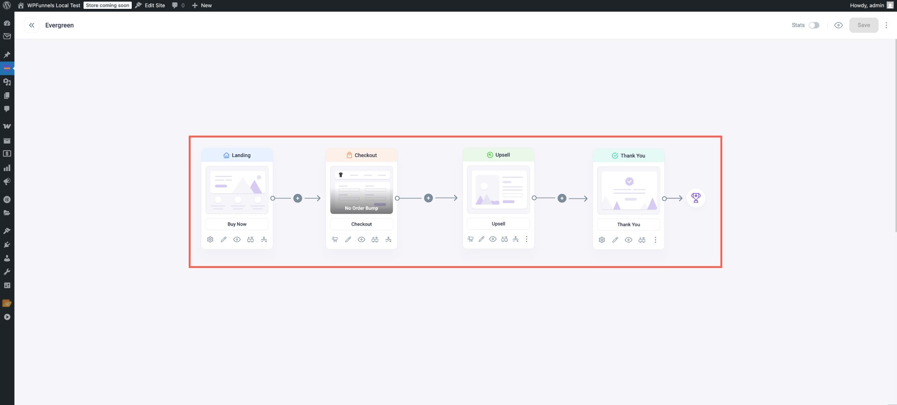This screenshot has height=405, width=897.
Task: Open Howdy, admin account menu
Action: click(872, 6)
